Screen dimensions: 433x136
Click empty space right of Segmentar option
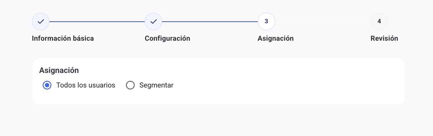pyautogui.click(x=263, y=85)
